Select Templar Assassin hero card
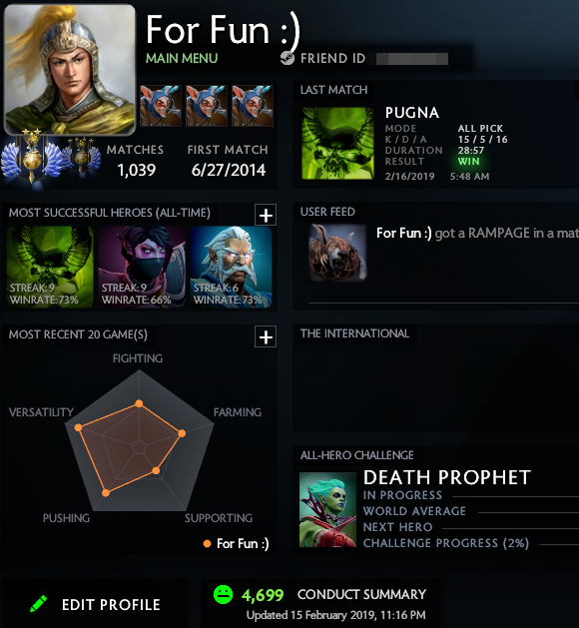 tap(142, 267)
